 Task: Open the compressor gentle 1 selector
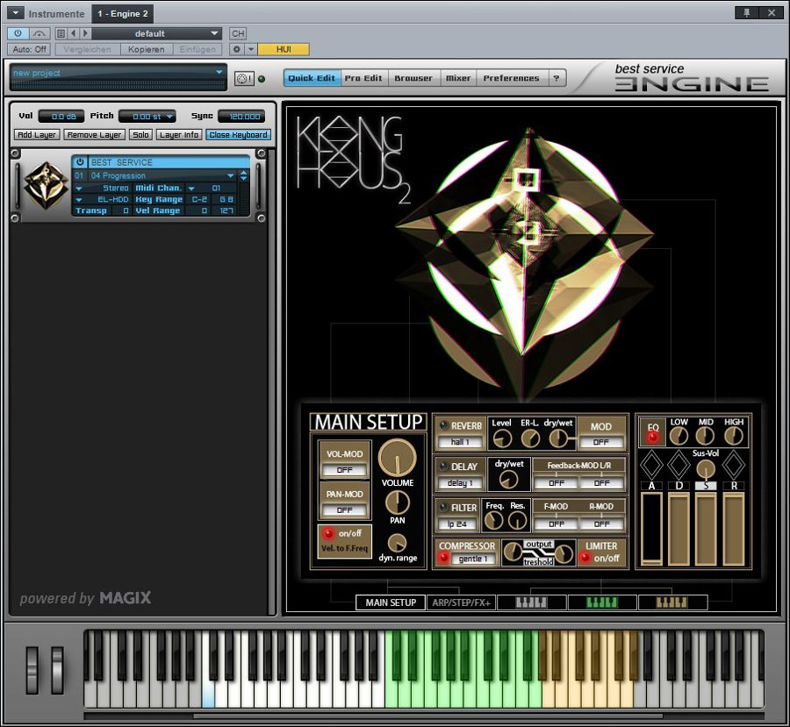(472, 559)
